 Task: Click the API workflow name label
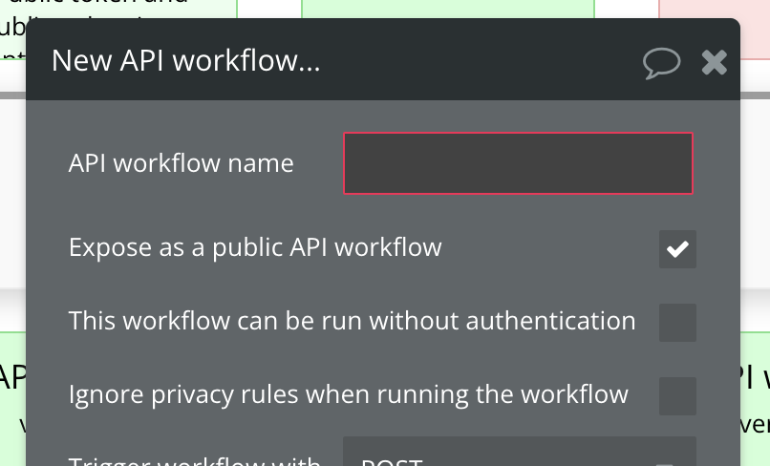pos(182,163)
